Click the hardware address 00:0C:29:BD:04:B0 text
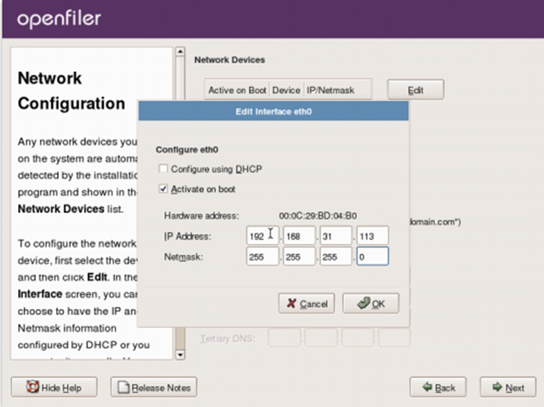Viewport: 544px width, 407px height. point(318,215)
